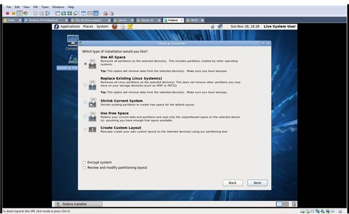Click the network icon in the Fedora top panel

220,27
